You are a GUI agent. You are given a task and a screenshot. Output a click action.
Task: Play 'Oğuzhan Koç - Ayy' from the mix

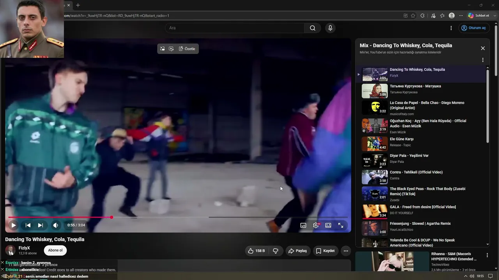coord(421,126)
